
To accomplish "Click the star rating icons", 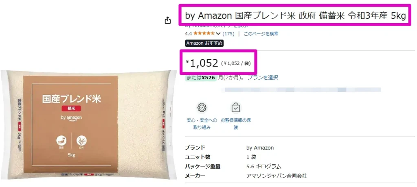I will coord(204,33).
